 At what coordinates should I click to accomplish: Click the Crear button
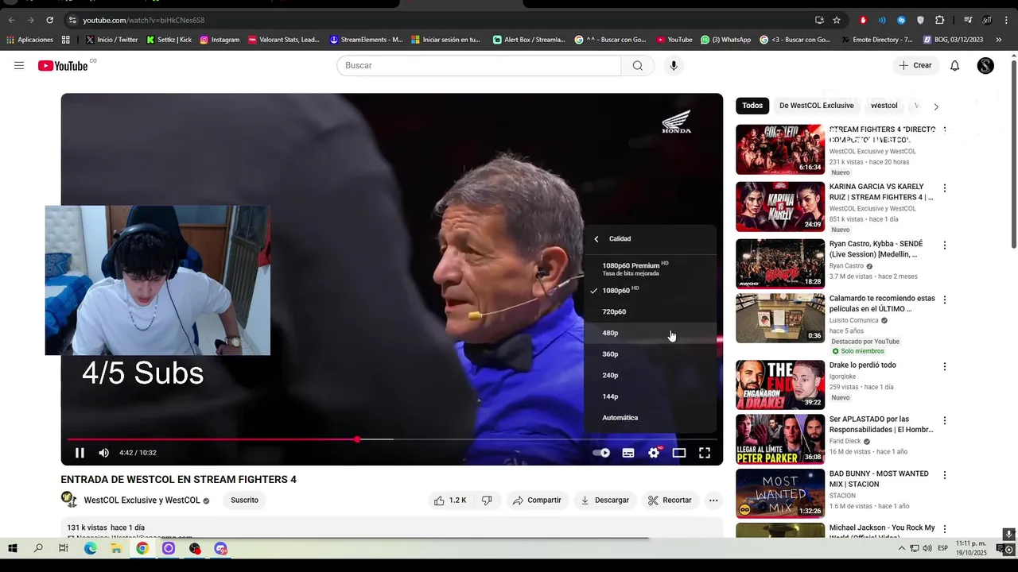[915, 65]
